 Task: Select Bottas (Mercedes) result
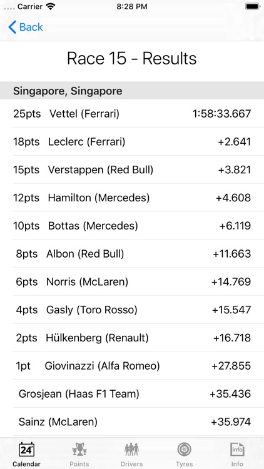(132, 226)
